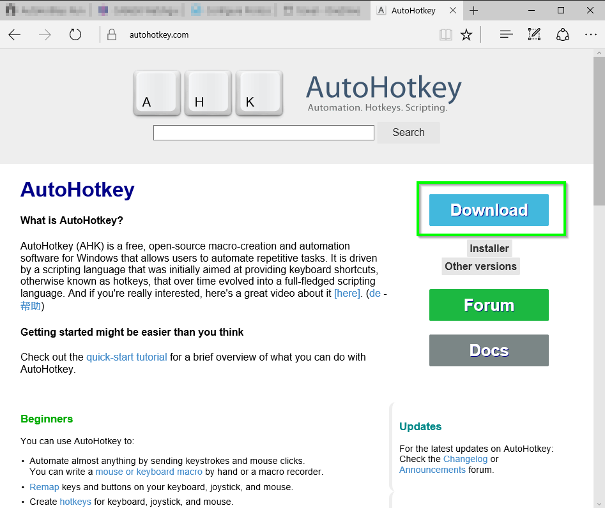605x508 pixels.
Task: Open the quick-start tutorial link
Action: click(x=126, y=357)
